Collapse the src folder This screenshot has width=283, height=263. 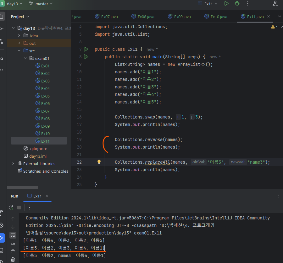19,51
